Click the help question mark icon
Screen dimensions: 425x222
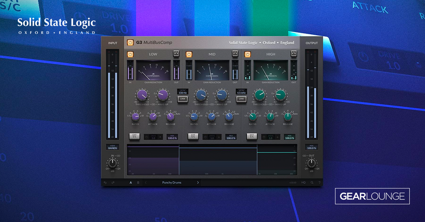[320, 182]
